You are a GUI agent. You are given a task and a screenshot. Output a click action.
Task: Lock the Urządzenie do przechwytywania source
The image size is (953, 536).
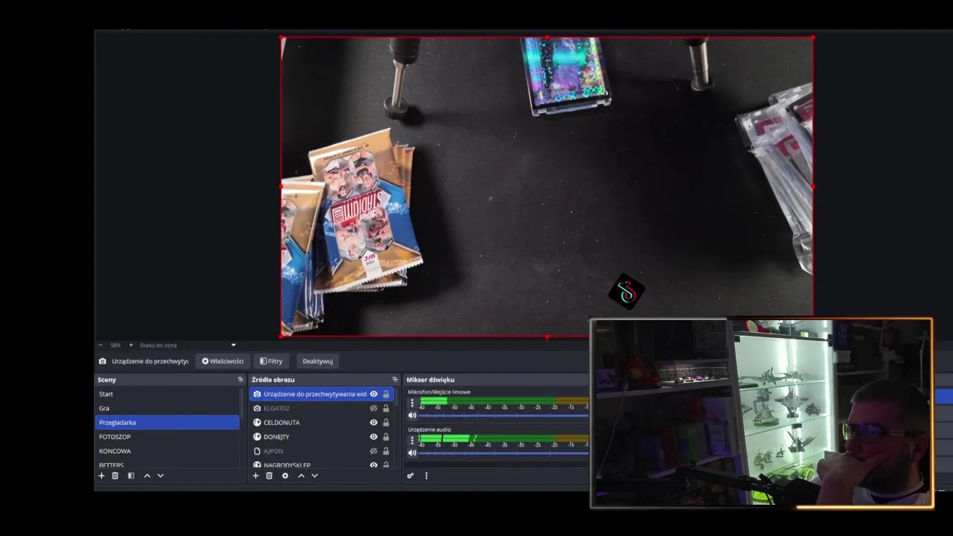(x=386, y=394)
